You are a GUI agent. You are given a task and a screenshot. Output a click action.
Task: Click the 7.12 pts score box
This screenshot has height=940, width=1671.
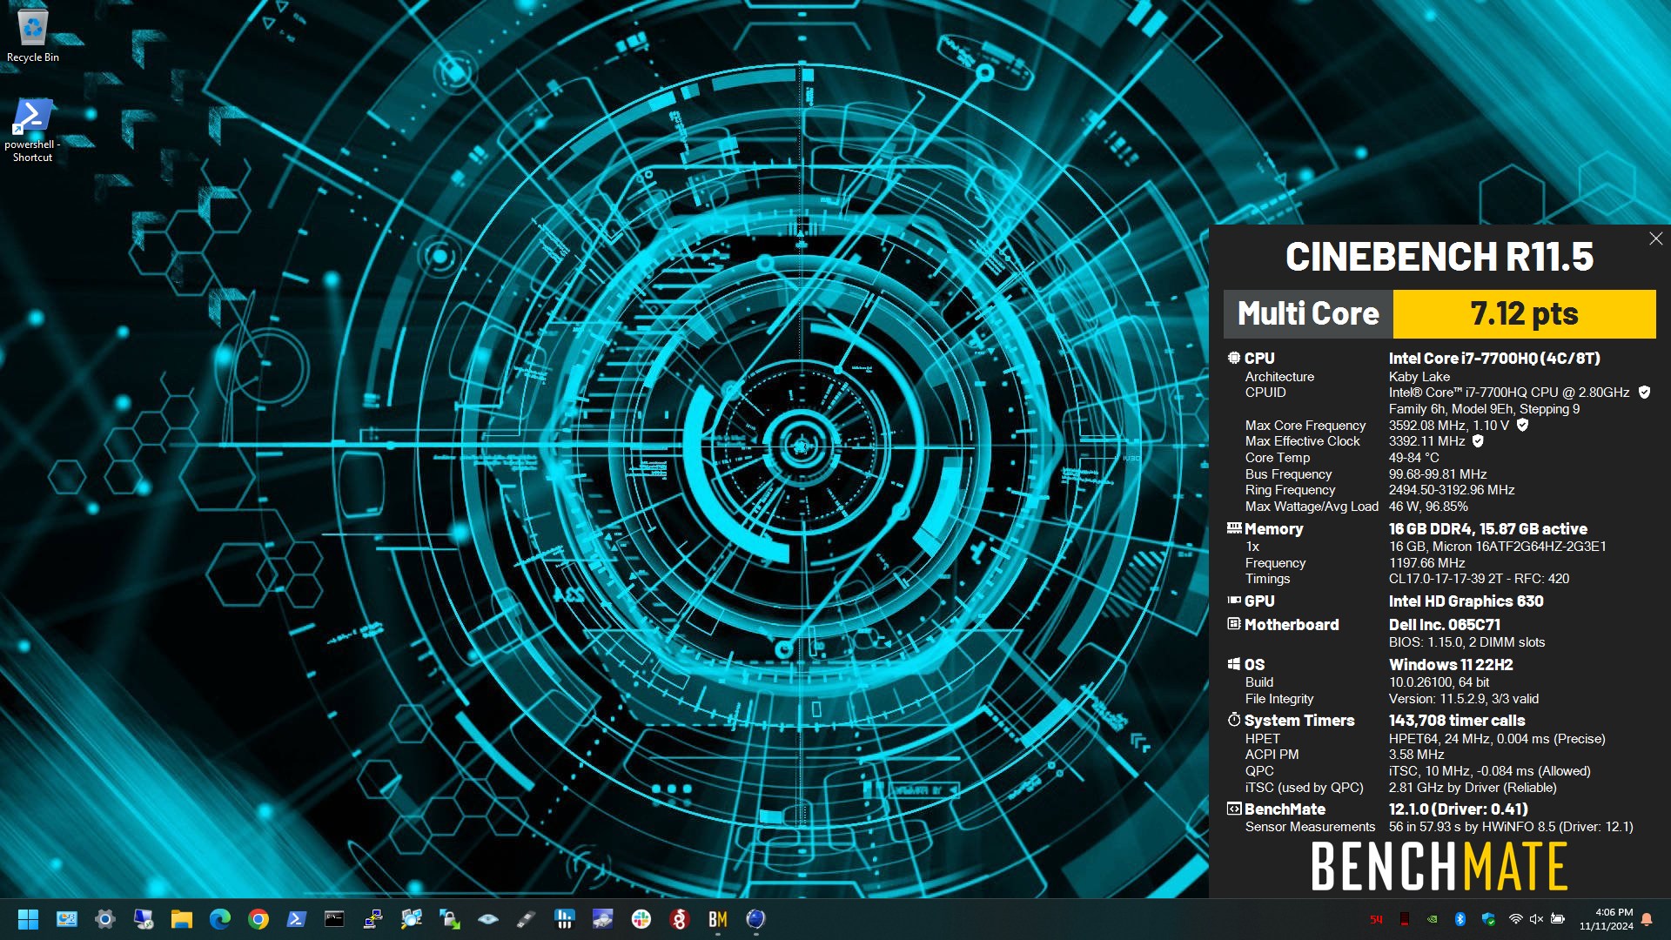pyautogui.click(x=1524, y=313)
